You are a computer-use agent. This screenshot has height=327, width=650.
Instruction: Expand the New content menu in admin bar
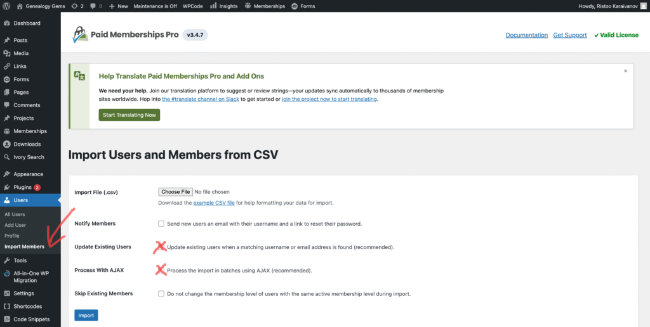pos(119,6)
